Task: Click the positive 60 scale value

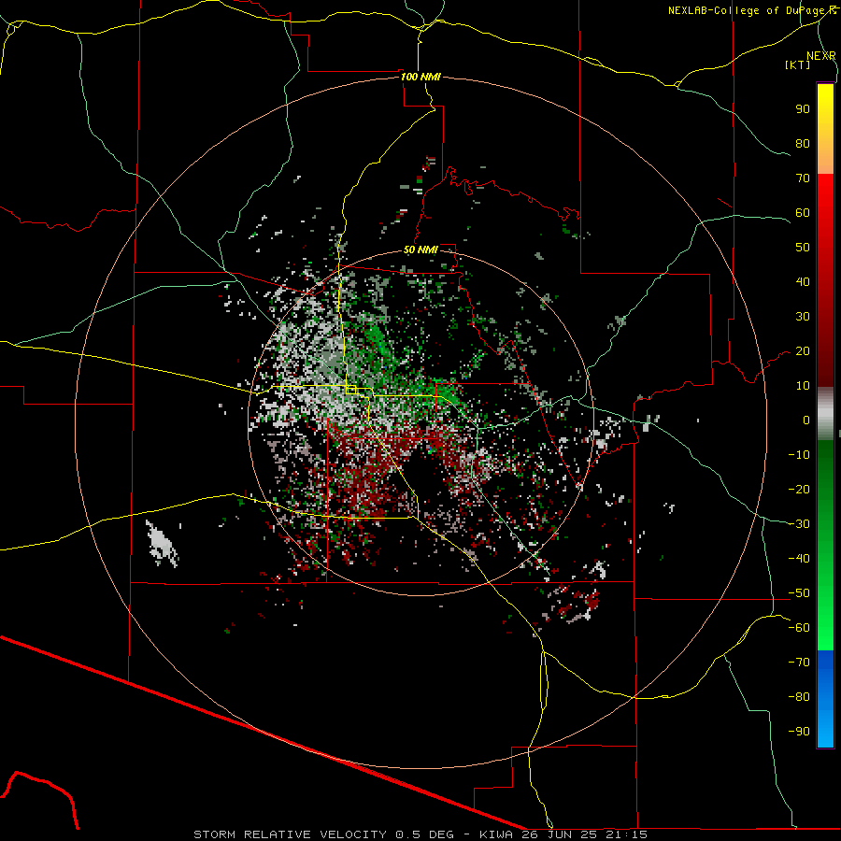Action: point(803,212)
